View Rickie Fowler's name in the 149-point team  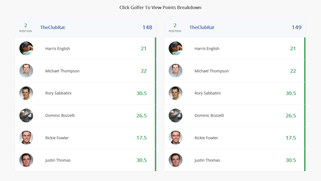[x=206, y=138]
